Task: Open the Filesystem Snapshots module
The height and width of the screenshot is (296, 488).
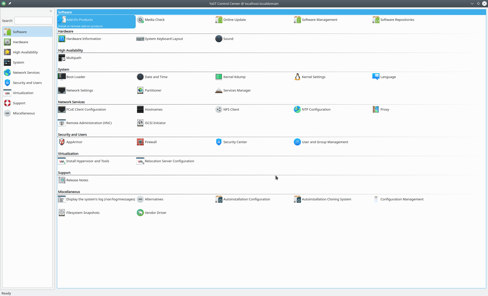Action: [83, 213]
